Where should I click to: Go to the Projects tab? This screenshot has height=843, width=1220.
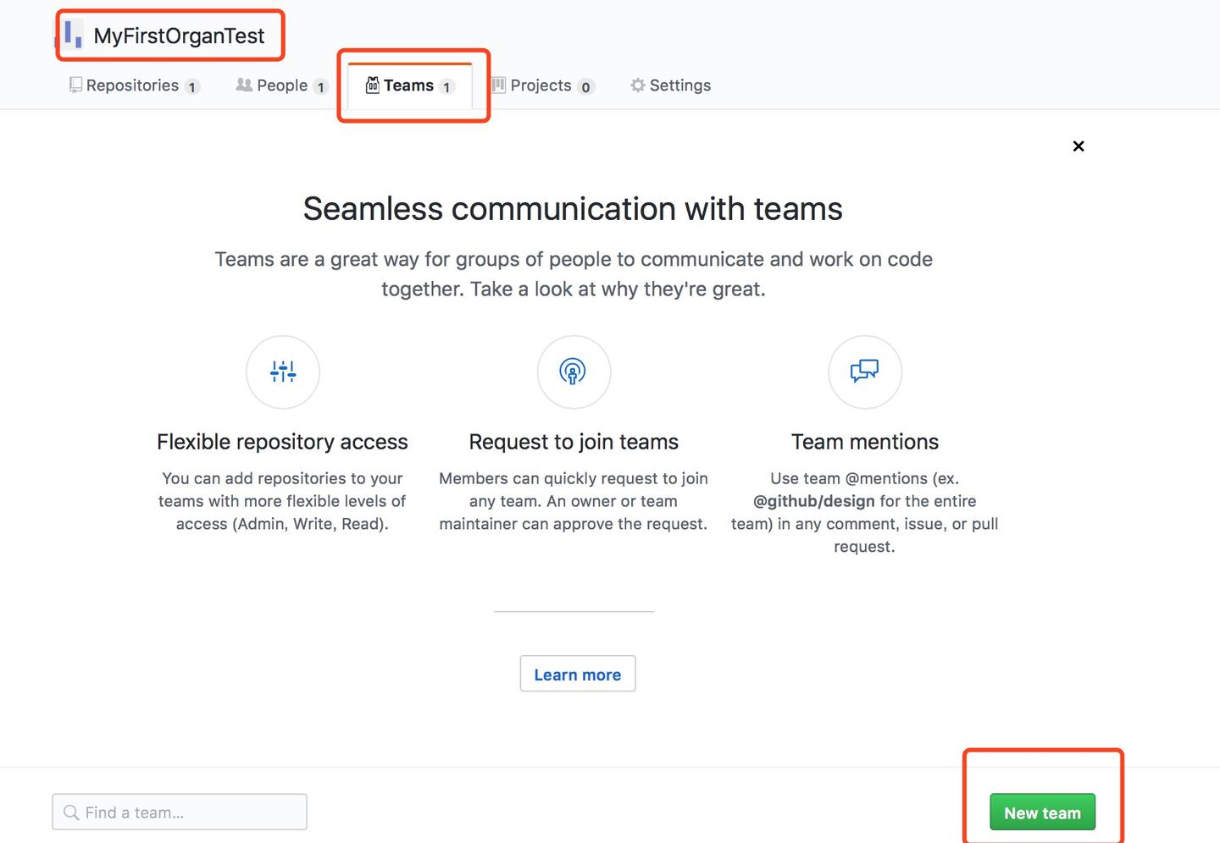[541, 85]
